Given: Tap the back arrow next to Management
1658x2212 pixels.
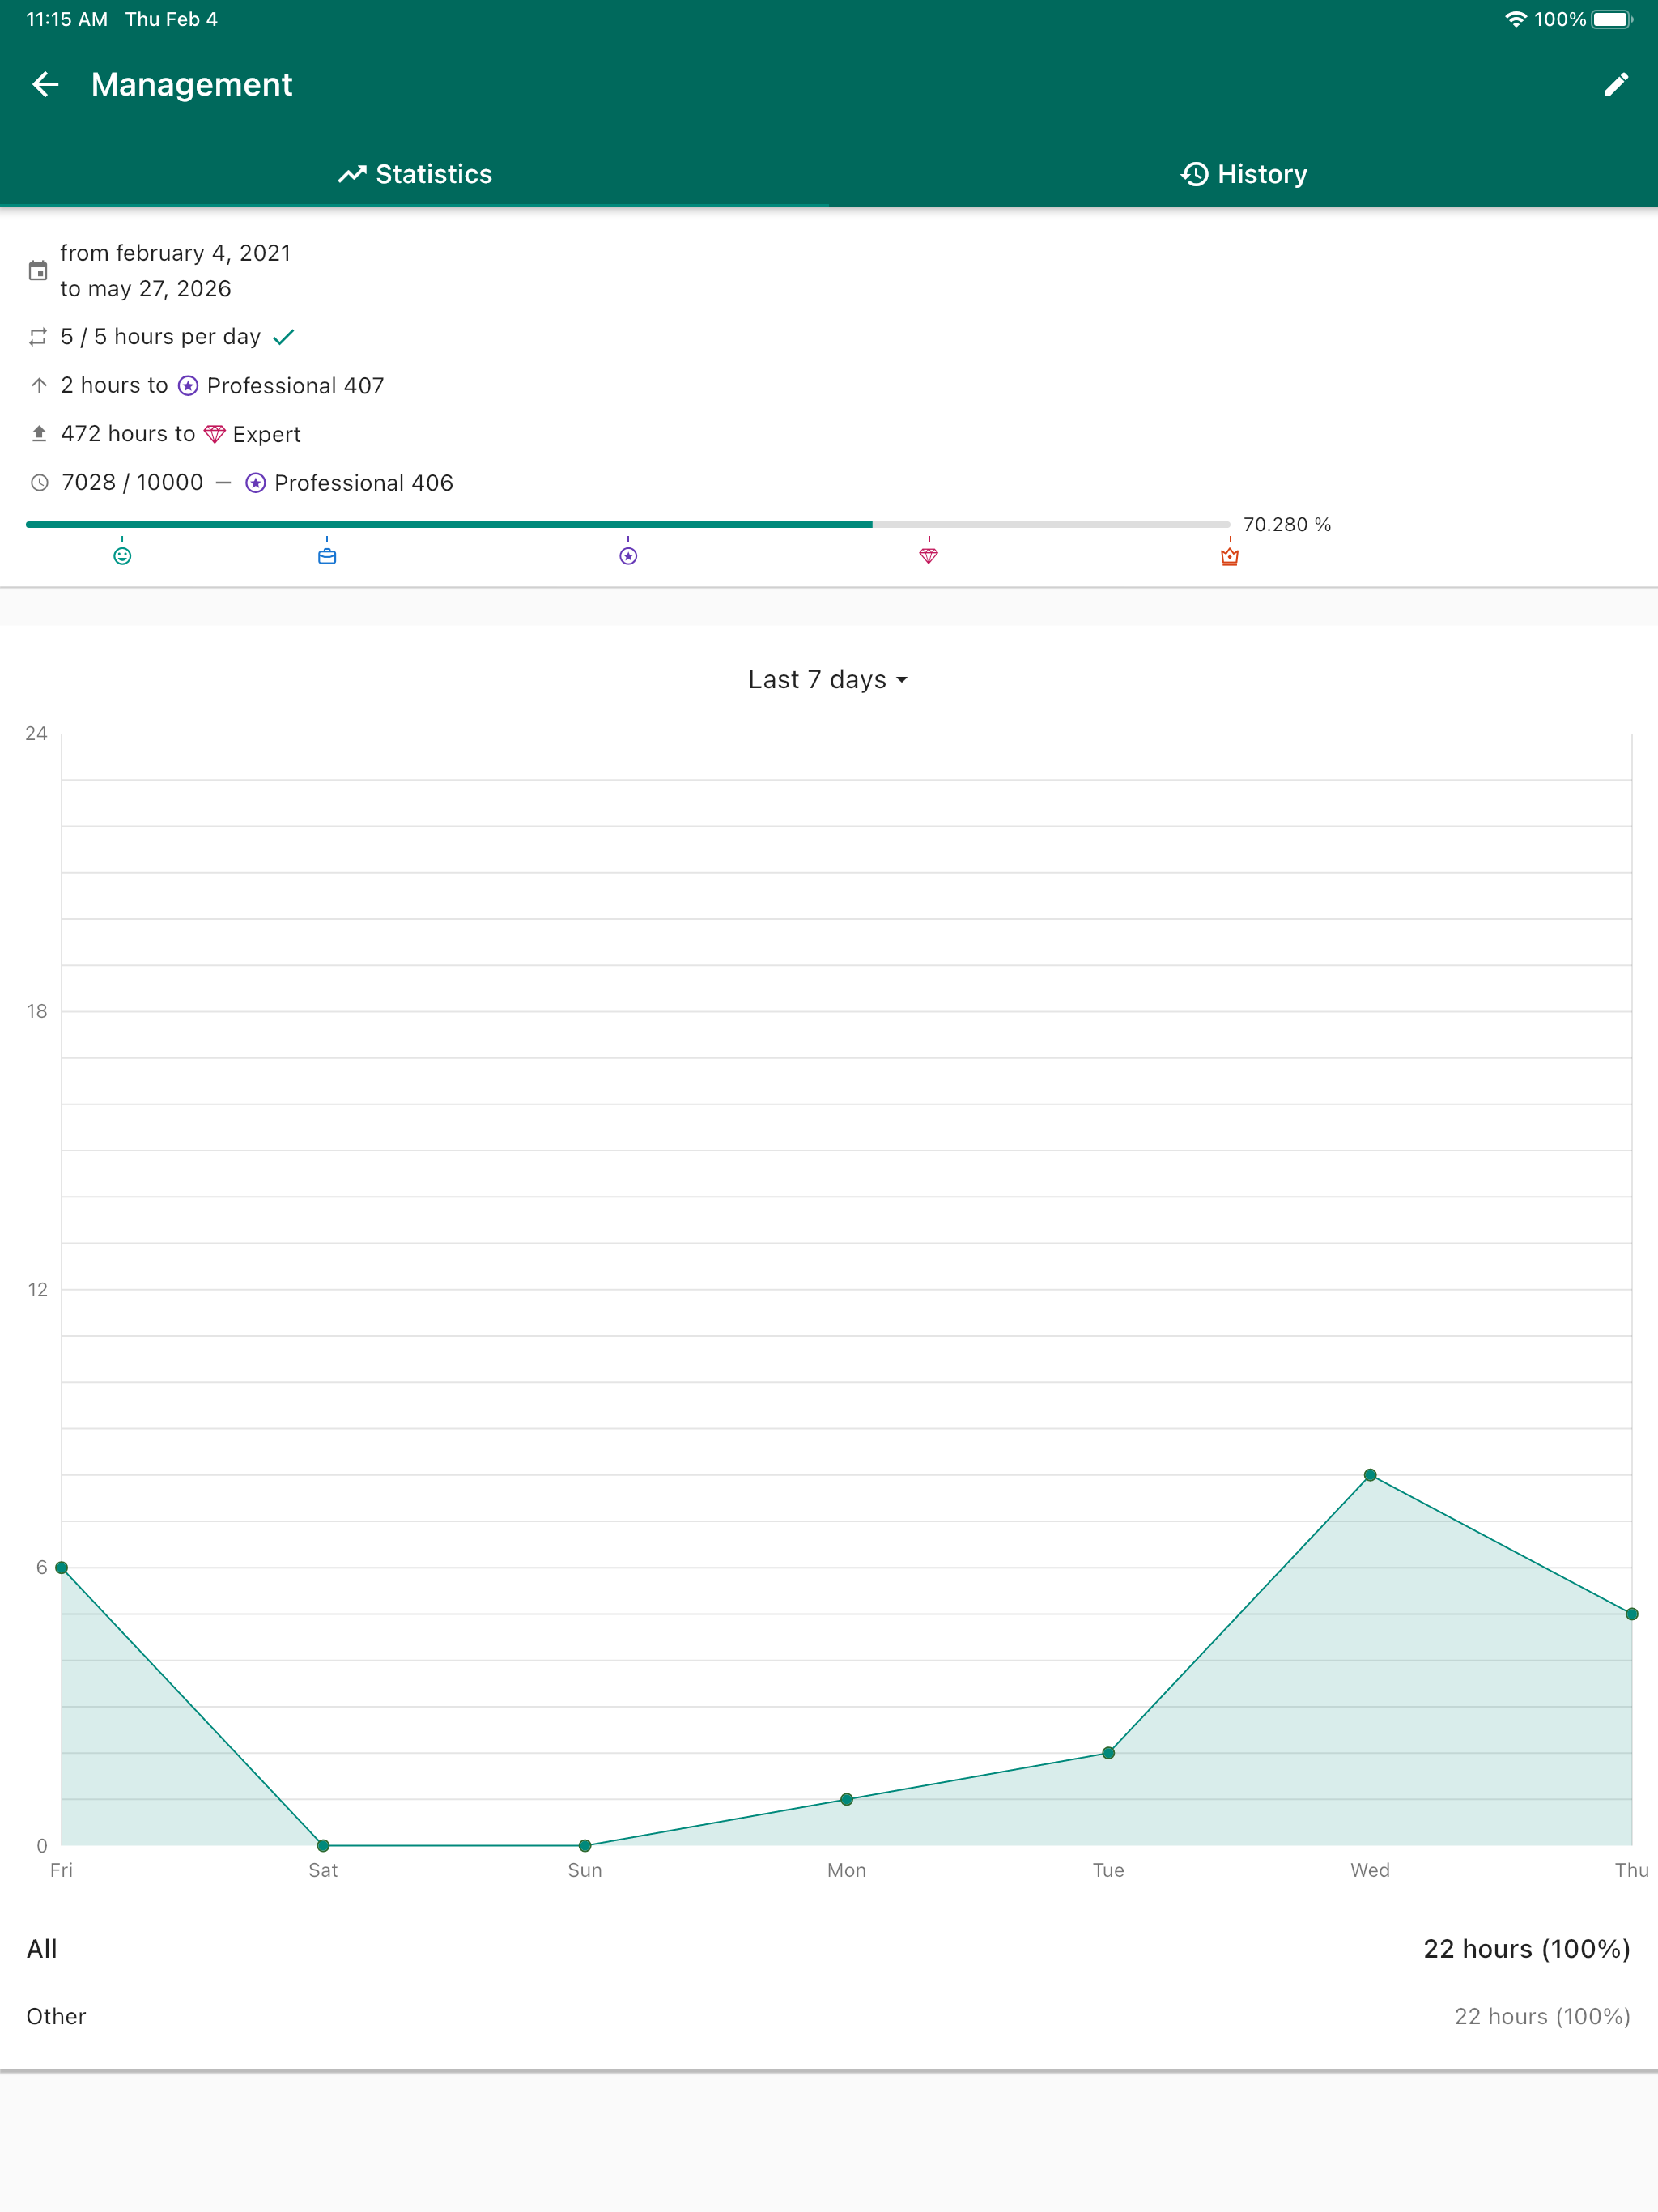Looking at the screenshot, I should tap(45, 84).
